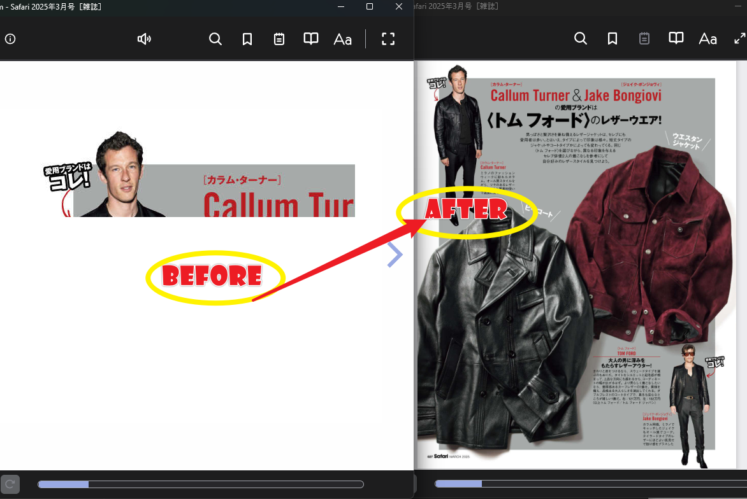The image size is (747, 499).
Task: Click the red "[カラム・ターナー]" label on left page
Action: coord(242,180)
